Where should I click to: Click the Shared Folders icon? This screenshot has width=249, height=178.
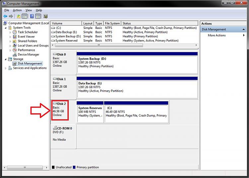pos(15,41)
